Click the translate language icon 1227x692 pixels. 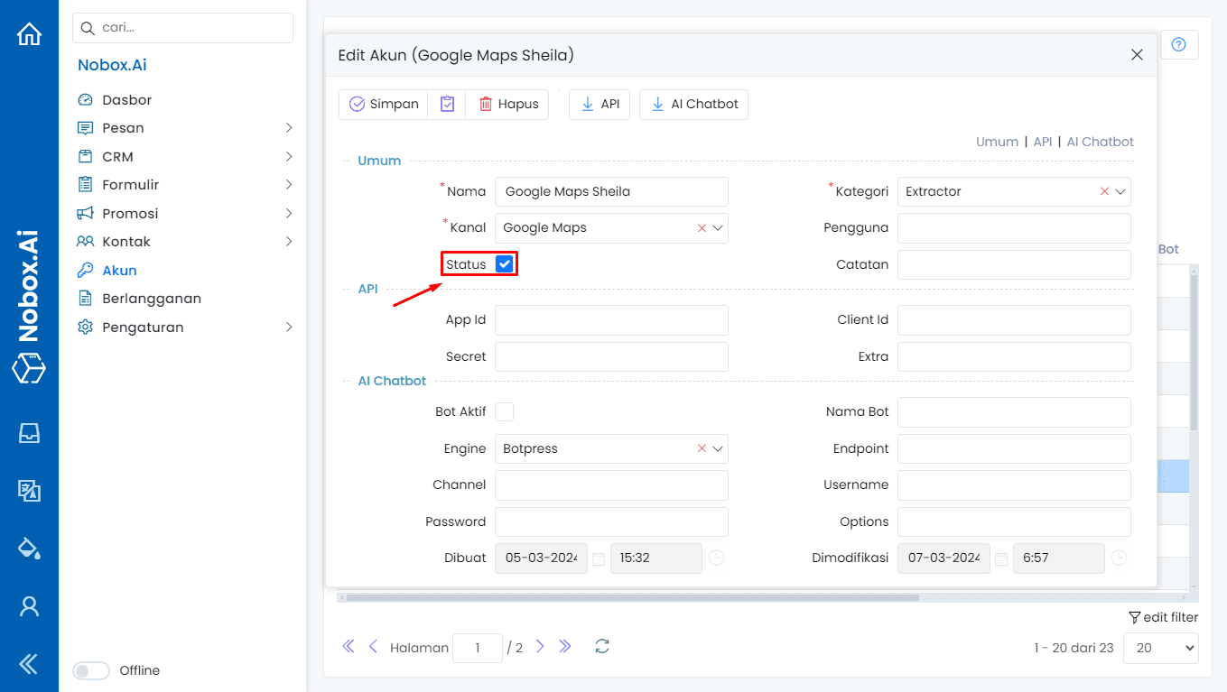tap(29, 491)
